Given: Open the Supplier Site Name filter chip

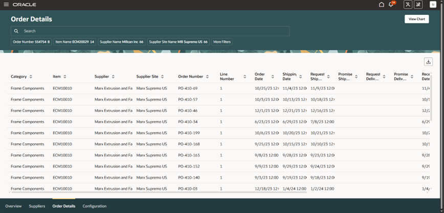Looking at the screenshot, I should point(179,41).
